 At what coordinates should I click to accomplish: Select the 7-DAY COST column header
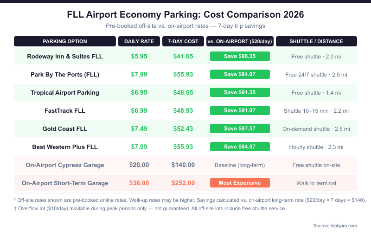pos(183,41)
